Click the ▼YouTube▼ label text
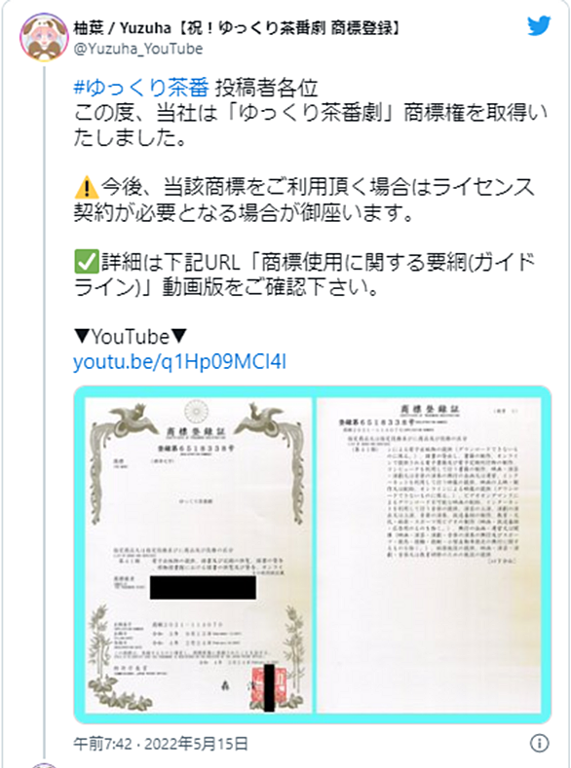The image size is (571, 768). tap(131, 338)
